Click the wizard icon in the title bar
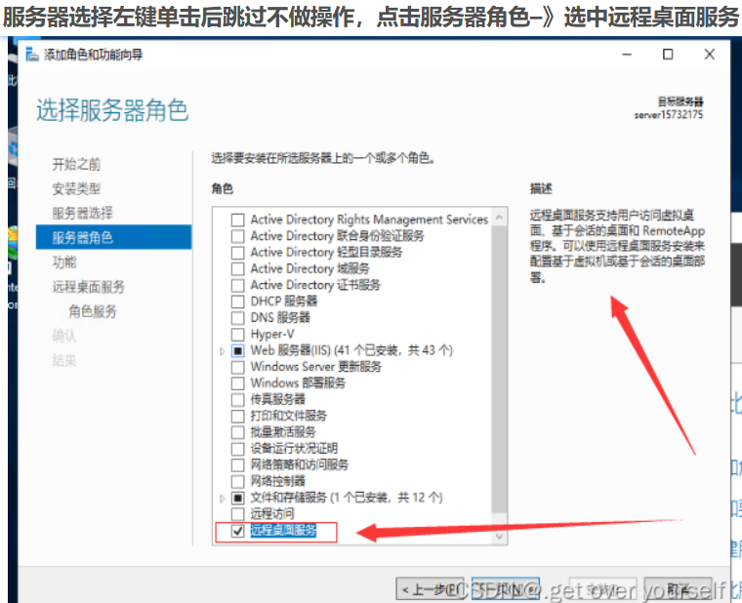The image size is (742, 603). click(x=32, y=56)
